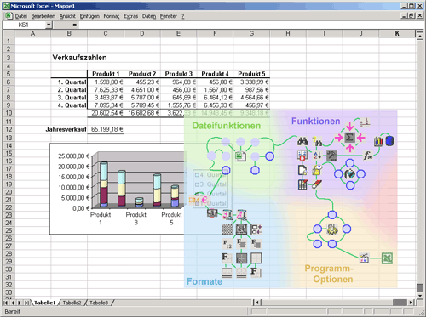Screen dimensions: 426x317
Task: Select column header C
Action: pyautogui.click(x=106, y=33)
